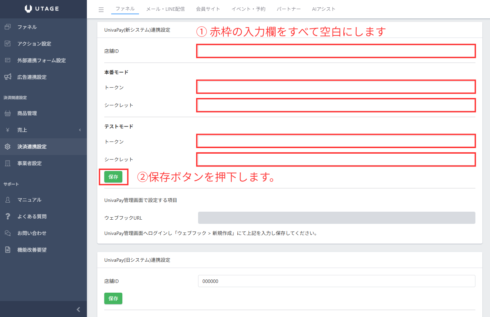Click the 商品管理 basket icon
This screenshot has height=317, width=490.
tap(8, 113)
